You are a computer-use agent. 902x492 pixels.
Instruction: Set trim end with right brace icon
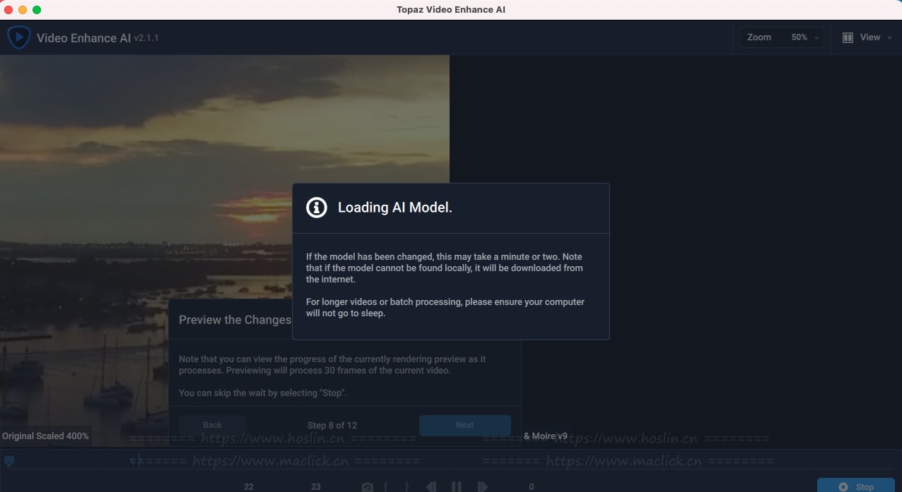406,487
